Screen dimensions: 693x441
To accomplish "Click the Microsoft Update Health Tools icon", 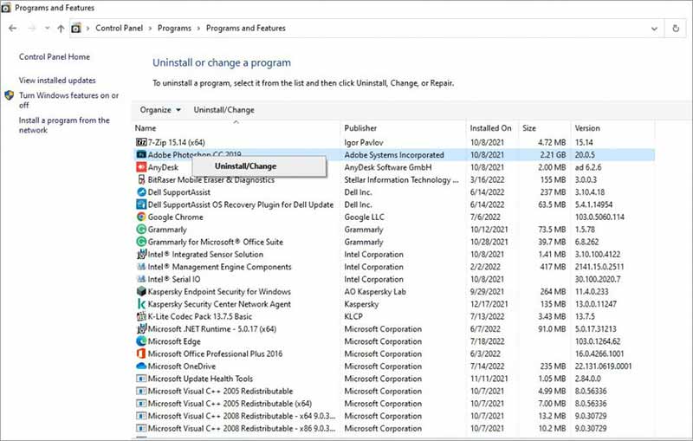I will click(x=141, y=379).
